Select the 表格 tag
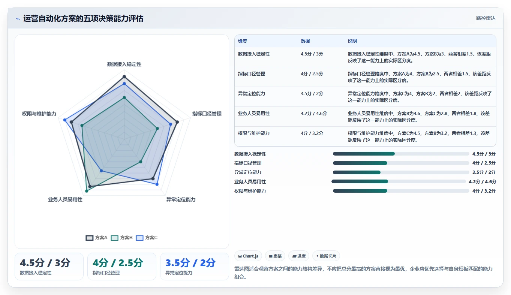 point(275,256)
